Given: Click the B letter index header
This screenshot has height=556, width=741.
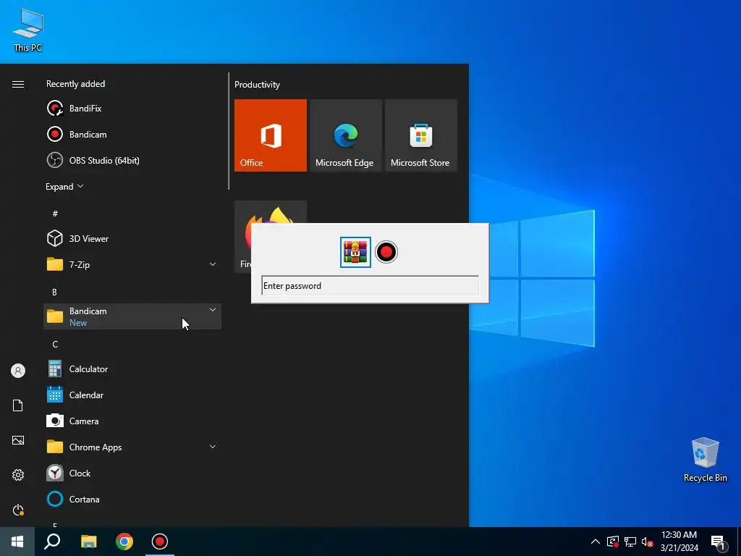Looking at the screenshot, I should (x=55, y=292).
